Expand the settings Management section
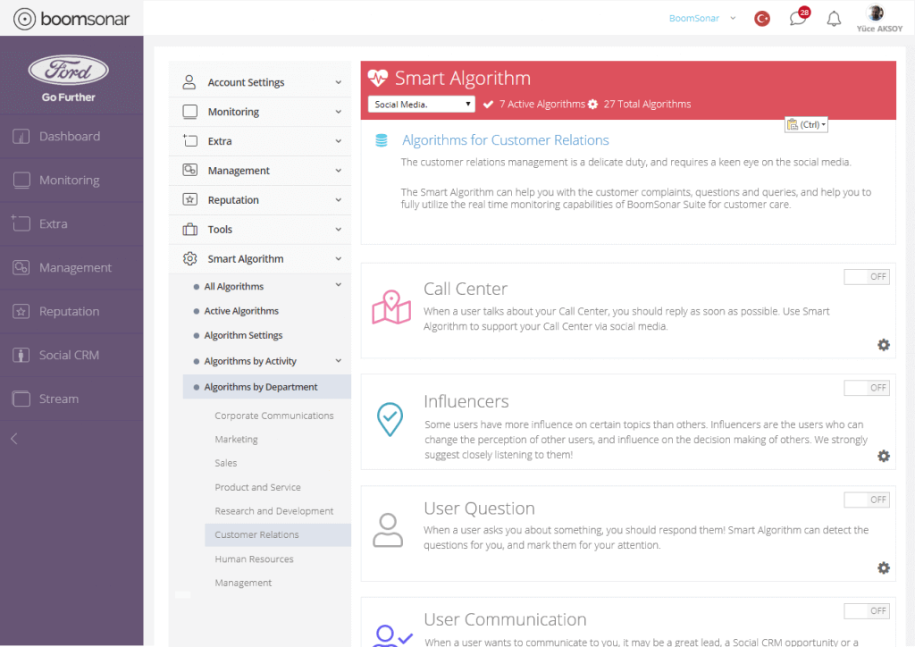 coord(260,171)
